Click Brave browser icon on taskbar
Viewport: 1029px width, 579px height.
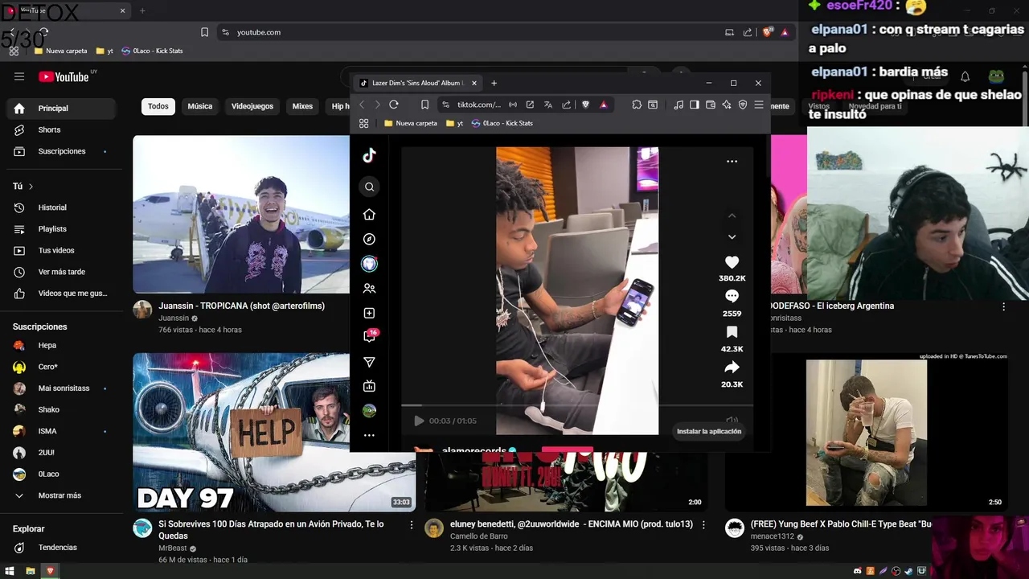[x=50, y=571]
